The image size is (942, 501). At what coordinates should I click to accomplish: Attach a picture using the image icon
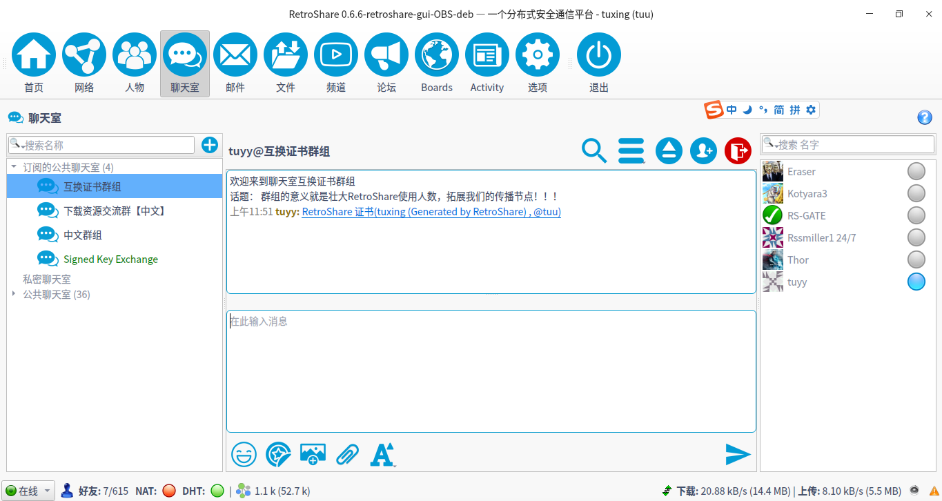tap(313, 454)
